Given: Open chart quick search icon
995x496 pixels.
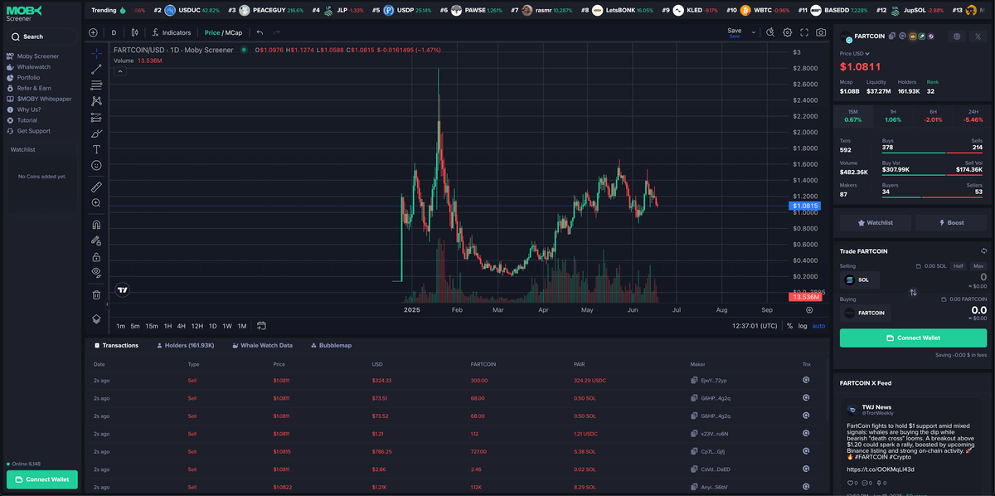Looking at the screenshot, I should (770, 32).
